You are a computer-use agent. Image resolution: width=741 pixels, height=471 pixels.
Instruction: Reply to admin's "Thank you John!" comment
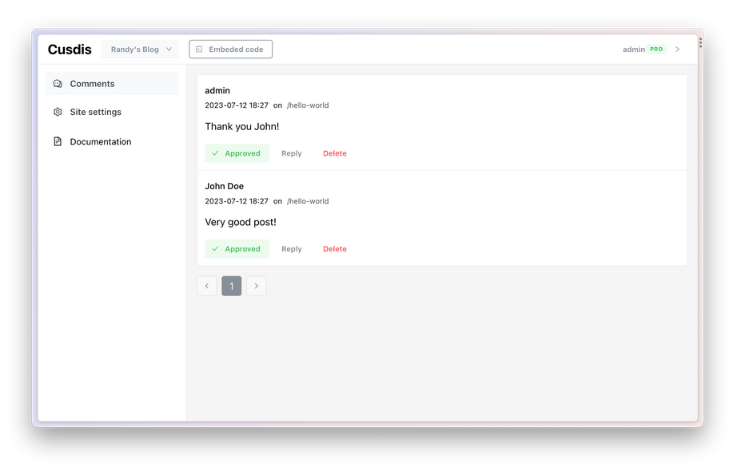[291, 153]
